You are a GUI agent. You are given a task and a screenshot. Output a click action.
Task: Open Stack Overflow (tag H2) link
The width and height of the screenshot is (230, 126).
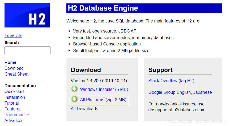tap(171, 81)
